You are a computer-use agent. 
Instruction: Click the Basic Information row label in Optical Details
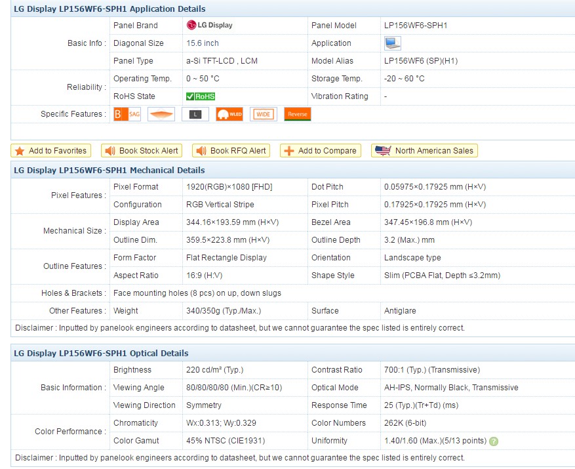coord(73,388)
